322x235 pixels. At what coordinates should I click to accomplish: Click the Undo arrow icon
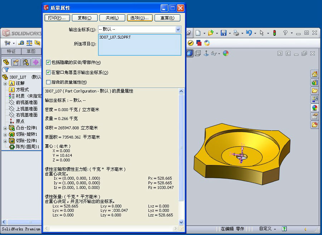point(249,33)
